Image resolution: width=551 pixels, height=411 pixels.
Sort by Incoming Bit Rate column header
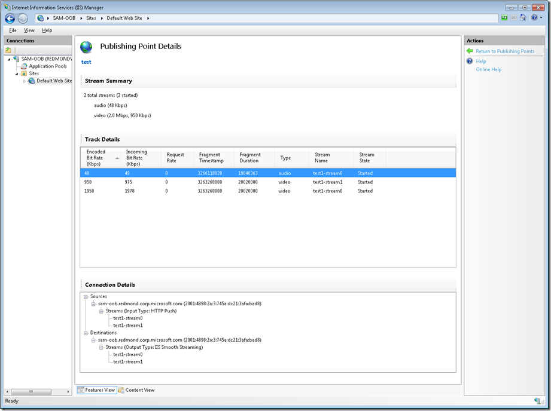point(141,158)
